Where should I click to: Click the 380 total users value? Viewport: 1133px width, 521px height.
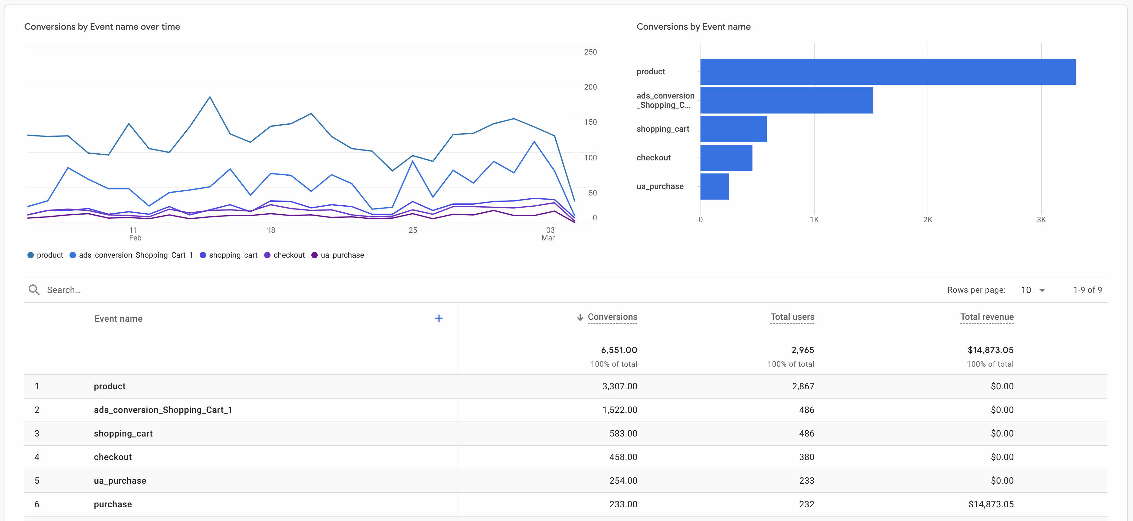(x=807, y=457)
